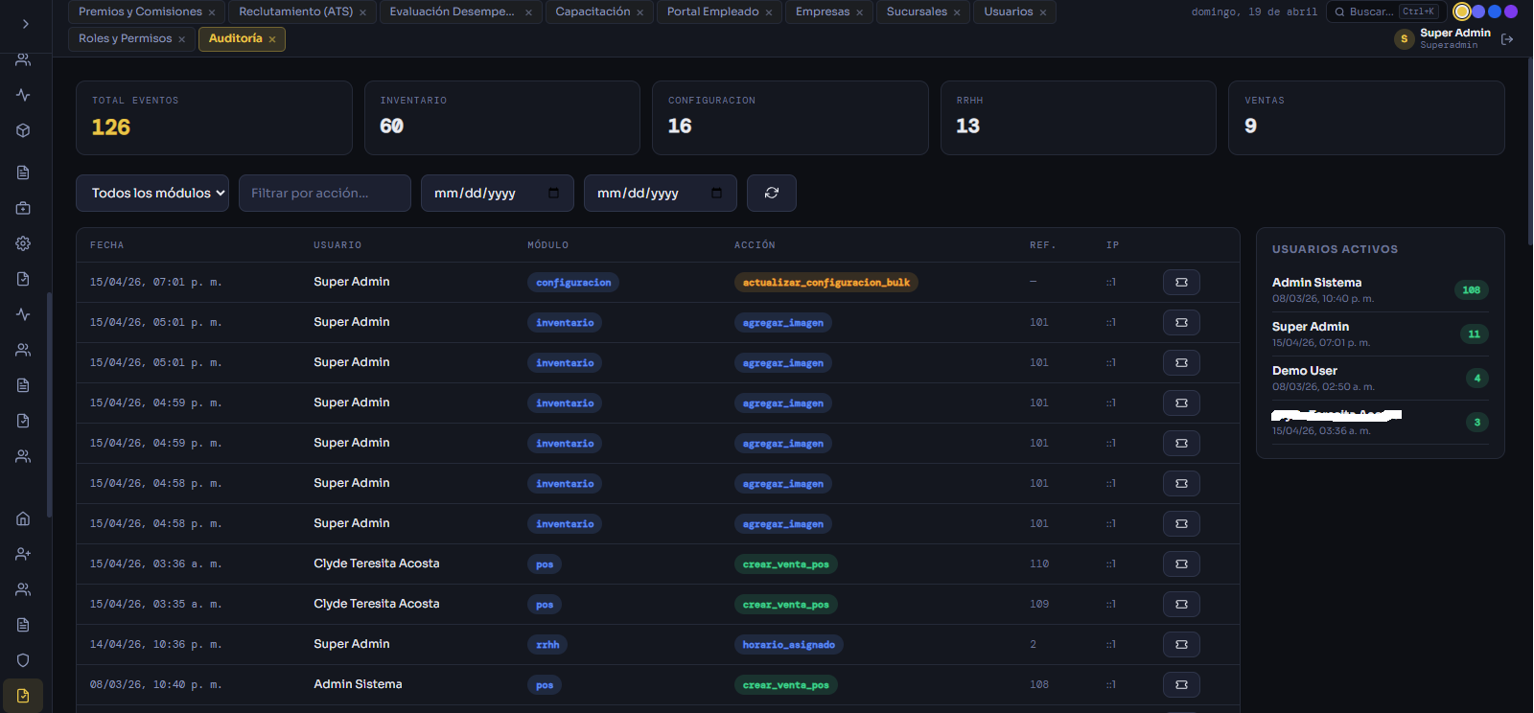
Task: Switch to the Portal Empleado tab
Action: 712,12
